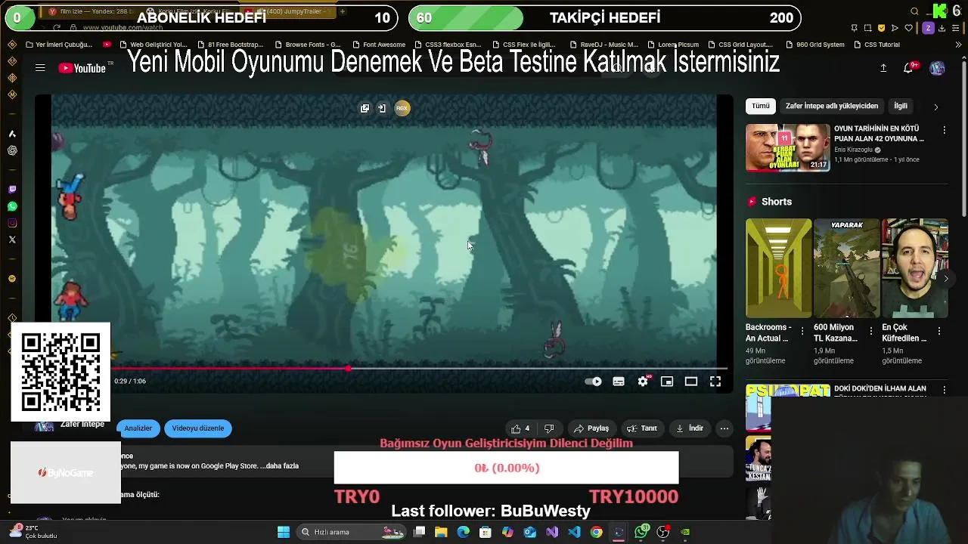Open ChatGPT in the browser sidebar
The height and width of the screenshot is (544, 968).
point(12,150)
